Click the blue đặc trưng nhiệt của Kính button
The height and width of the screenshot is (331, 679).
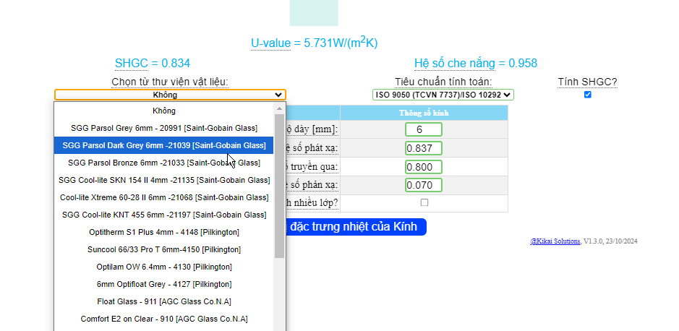point(356,227)
